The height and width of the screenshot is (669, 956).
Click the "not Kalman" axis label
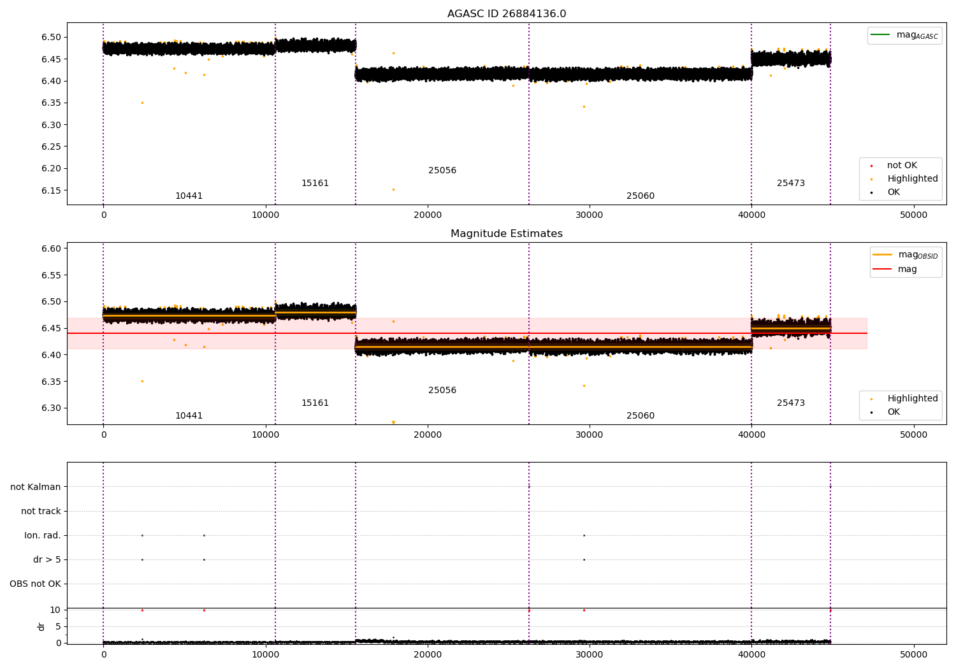(x=36, y=487)
